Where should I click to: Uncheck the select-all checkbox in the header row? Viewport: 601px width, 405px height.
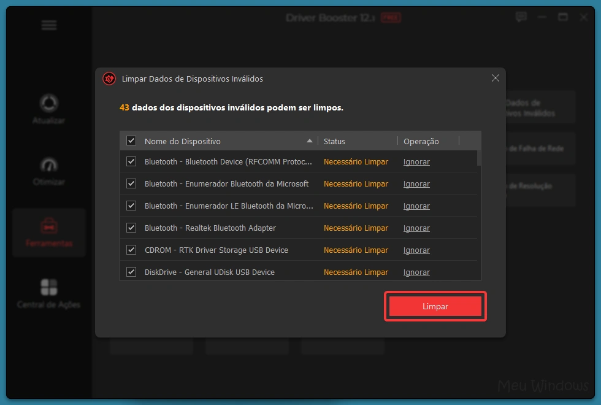coord(131,141)
